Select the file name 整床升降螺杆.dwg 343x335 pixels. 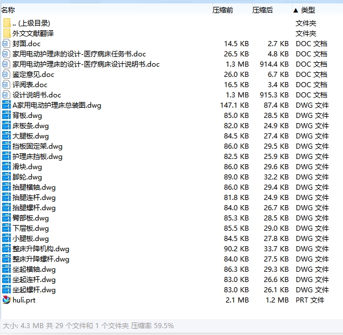click(x=41, y=259)
